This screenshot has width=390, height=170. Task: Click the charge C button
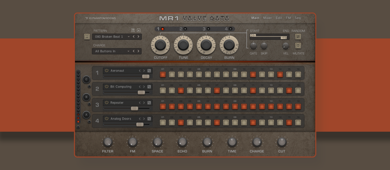[86, 79]
